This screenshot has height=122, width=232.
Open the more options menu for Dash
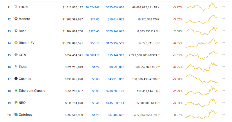[224, 31]
